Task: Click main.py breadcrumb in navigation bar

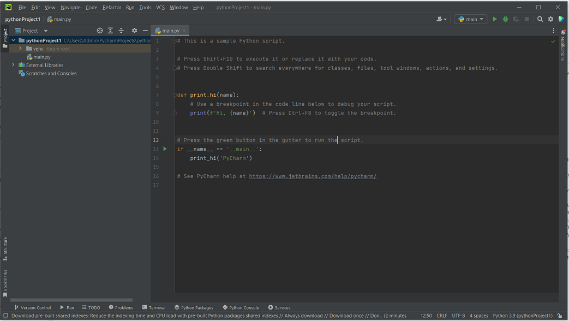Action: click(x=59, y=19)
